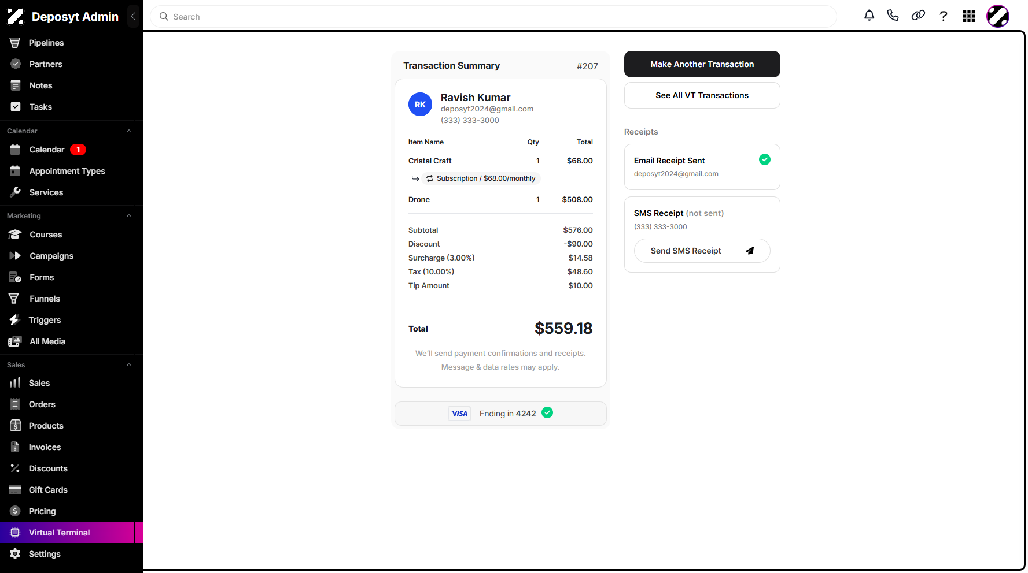Click the RK customer avatar
The height and width of the screenshot is (573, 1028).
[x=420, y=105]
